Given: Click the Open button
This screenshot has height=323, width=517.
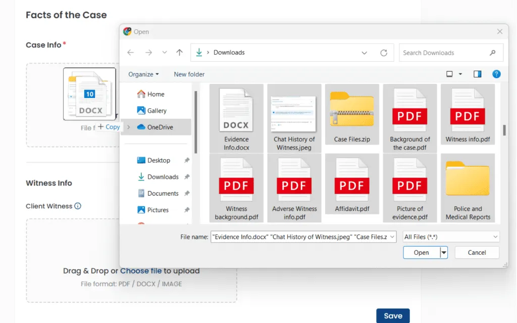Looking at the screenshot, I should pos(422,253).
